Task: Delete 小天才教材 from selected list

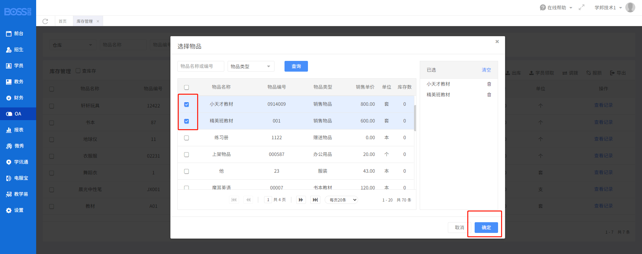Action: (489, 84)
